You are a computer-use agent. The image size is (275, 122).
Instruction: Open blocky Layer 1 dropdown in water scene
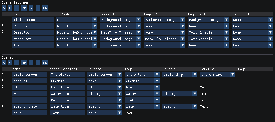click(180, 94)
